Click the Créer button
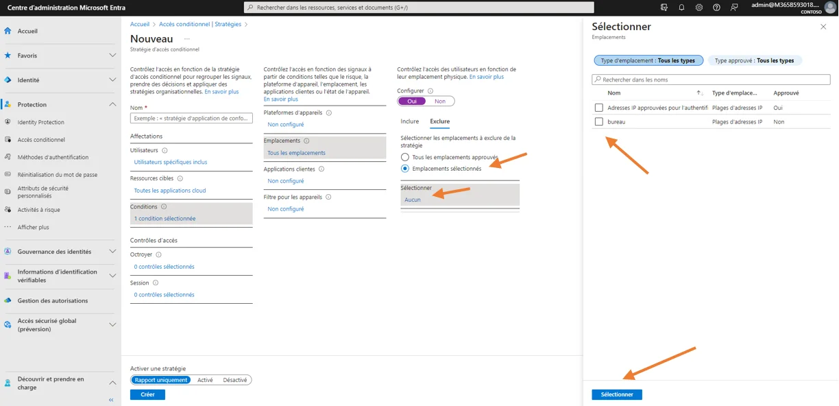The width and height of the screenshot is (839, 406). click(147, 395)
